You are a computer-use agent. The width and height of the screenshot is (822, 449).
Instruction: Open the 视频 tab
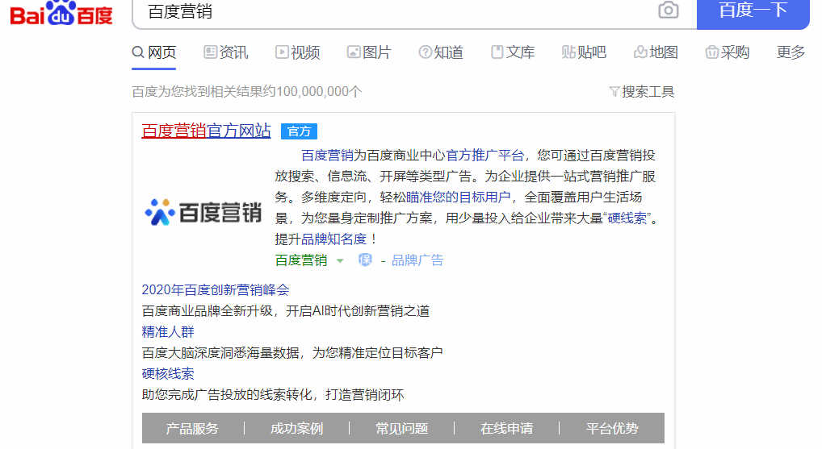coord(297,52)
